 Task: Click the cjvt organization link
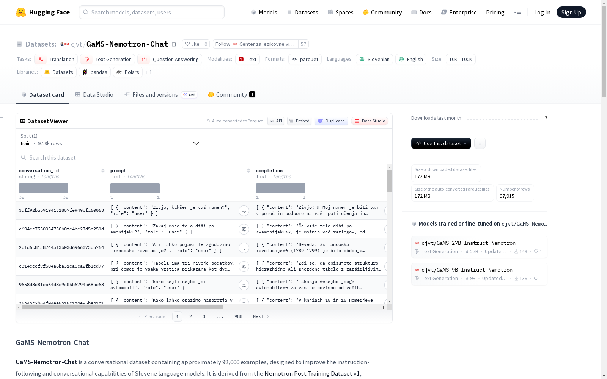[x=76, y=44]
